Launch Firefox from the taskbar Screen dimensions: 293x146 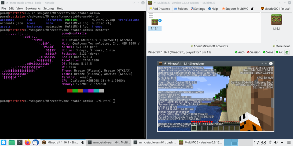[x=28, y=142]
